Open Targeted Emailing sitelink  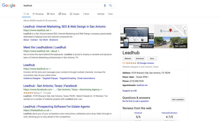[68, 78]
